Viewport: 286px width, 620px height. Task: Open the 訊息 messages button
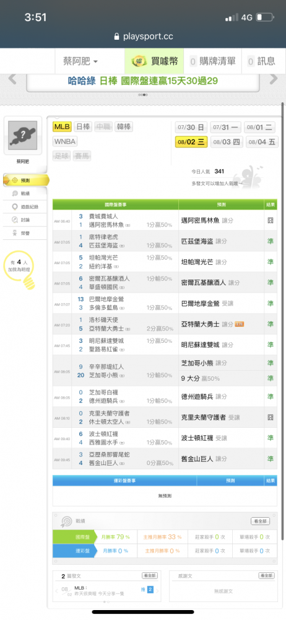click(x=261, y=61)
